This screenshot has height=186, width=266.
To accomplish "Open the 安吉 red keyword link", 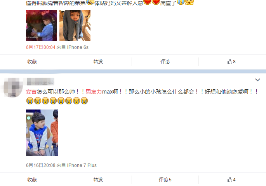I will tap(31, 92).
